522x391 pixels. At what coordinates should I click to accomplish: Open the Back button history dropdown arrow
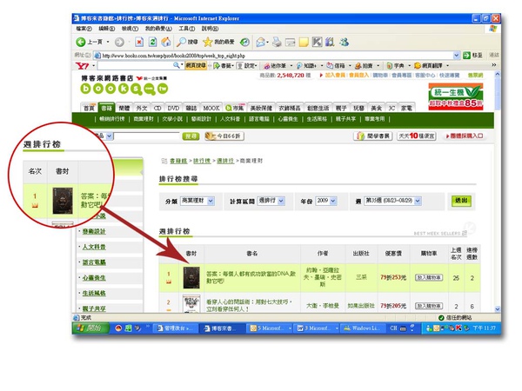pos(108,42)
